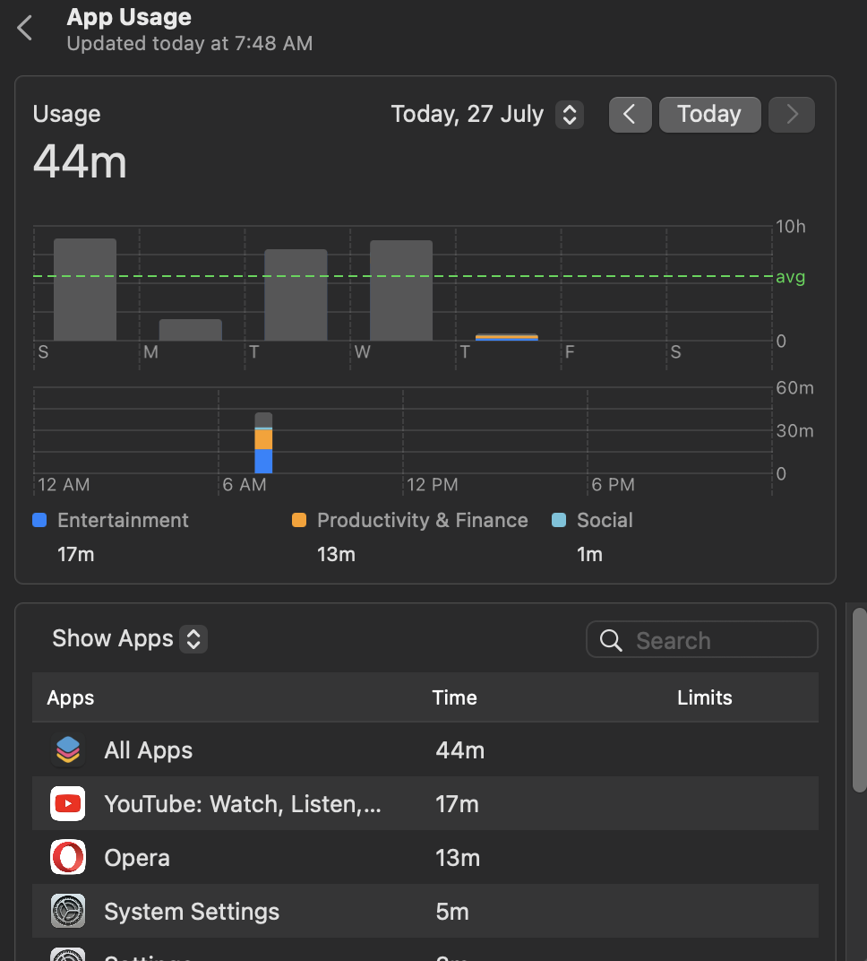This screenshot has height=961, width=867.
Task: Go to previous day with left arrow
Action: point(630,114)
